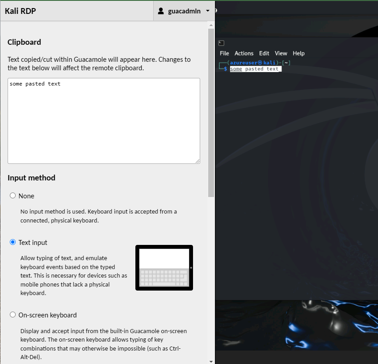Click the scrollbar down arrow

coord(211,361)
